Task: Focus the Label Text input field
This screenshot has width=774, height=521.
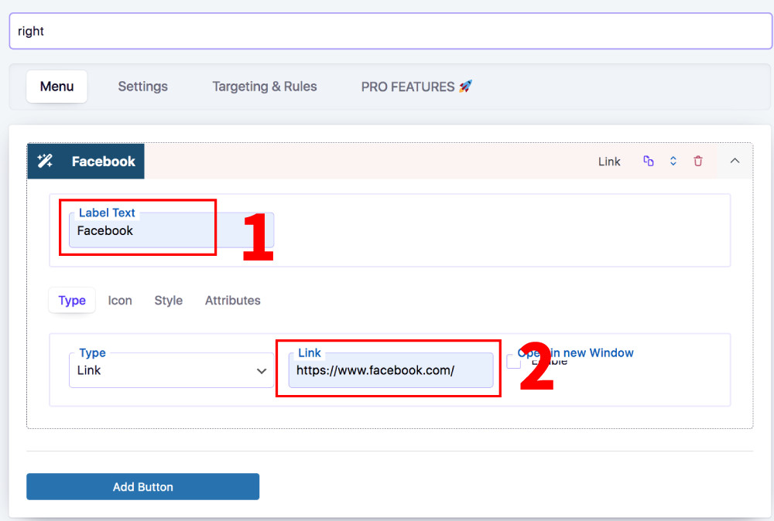Action: click(171, 230)
